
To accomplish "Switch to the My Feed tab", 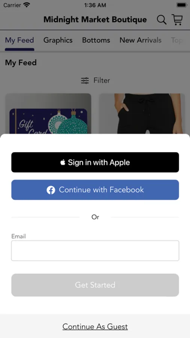I will [x=19, y=40].
